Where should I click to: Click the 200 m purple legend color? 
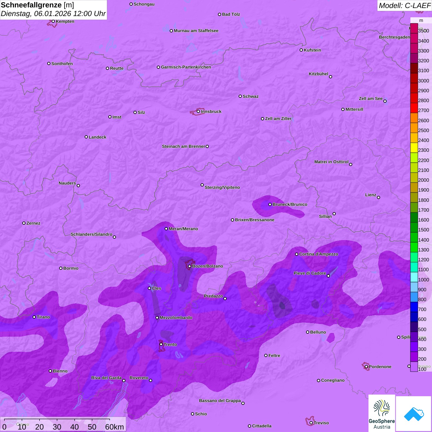[414, 356]
